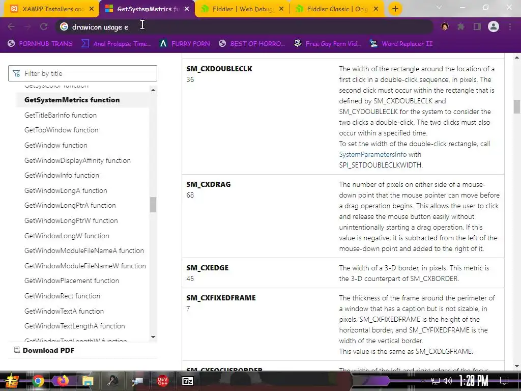The width and height of the screenshot is (521, 391).
Task: Open GetTitleBarInfo function entry
Action: click(x=61, y=116)
